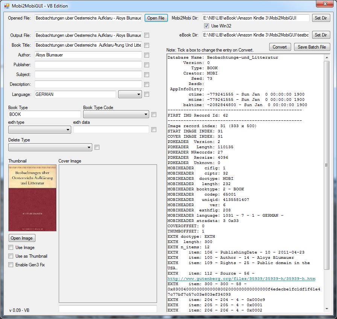Click the Open File button
The height and width of the screenshot is (319, 337).
(x=156, y=18)
